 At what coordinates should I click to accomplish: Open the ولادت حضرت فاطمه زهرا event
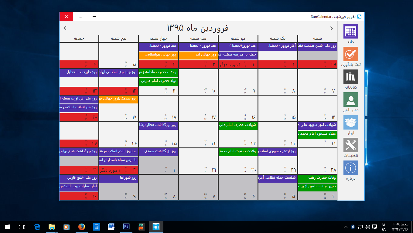(158, 73)
